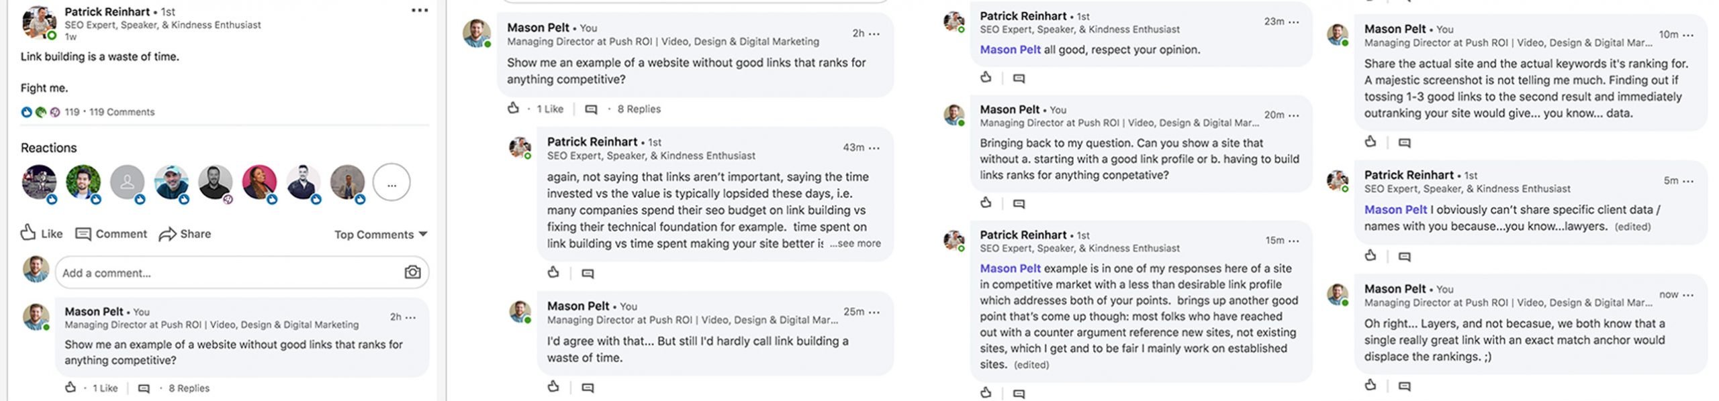
Task: Click the first reaction avatar in Reactions
Action: click(x=40, y=182)
